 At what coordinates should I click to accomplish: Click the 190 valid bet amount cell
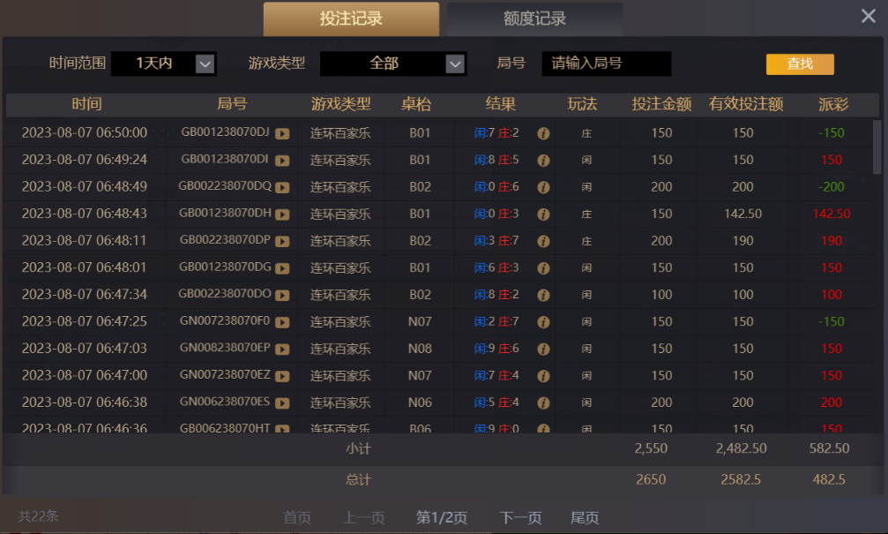tap(743, 241)
